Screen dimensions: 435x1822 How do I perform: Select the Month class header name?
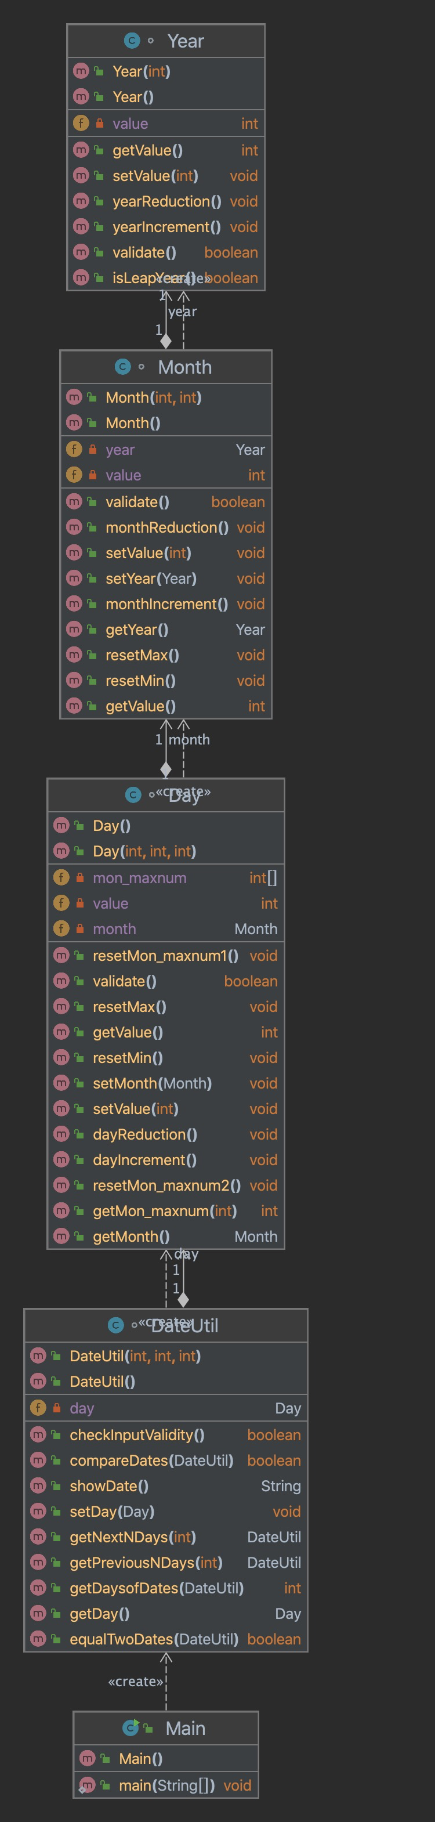[184, 368]
